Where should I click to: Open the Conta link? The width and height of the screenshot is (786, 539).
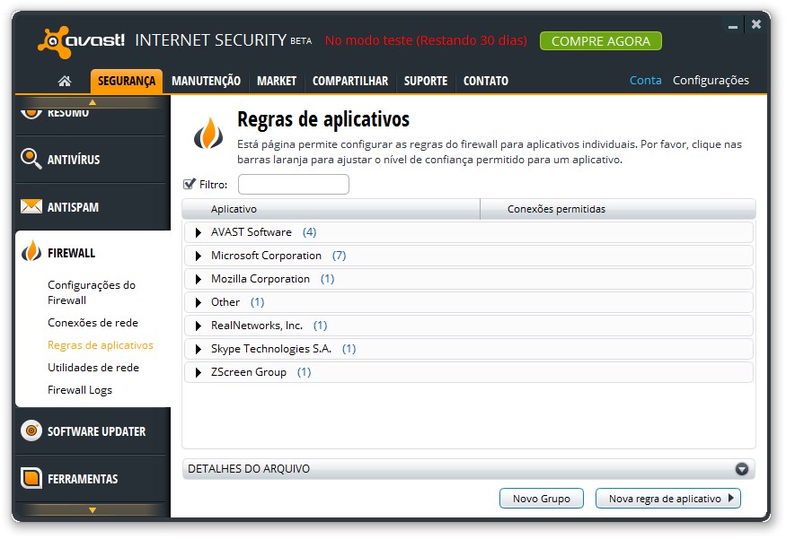[645, 80]
